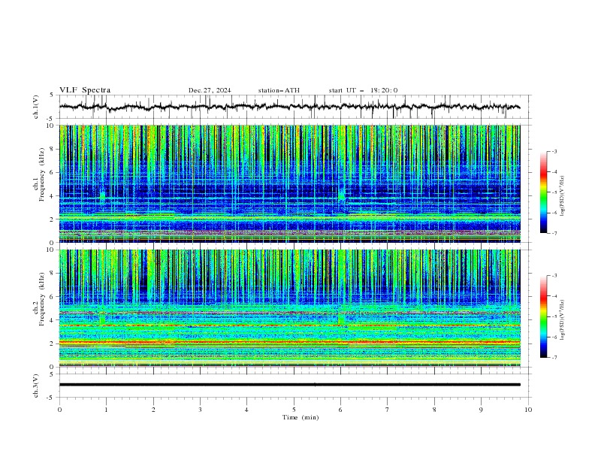Click the ch.3 flat black trace

pyautogui.click(x=290, y=385)
